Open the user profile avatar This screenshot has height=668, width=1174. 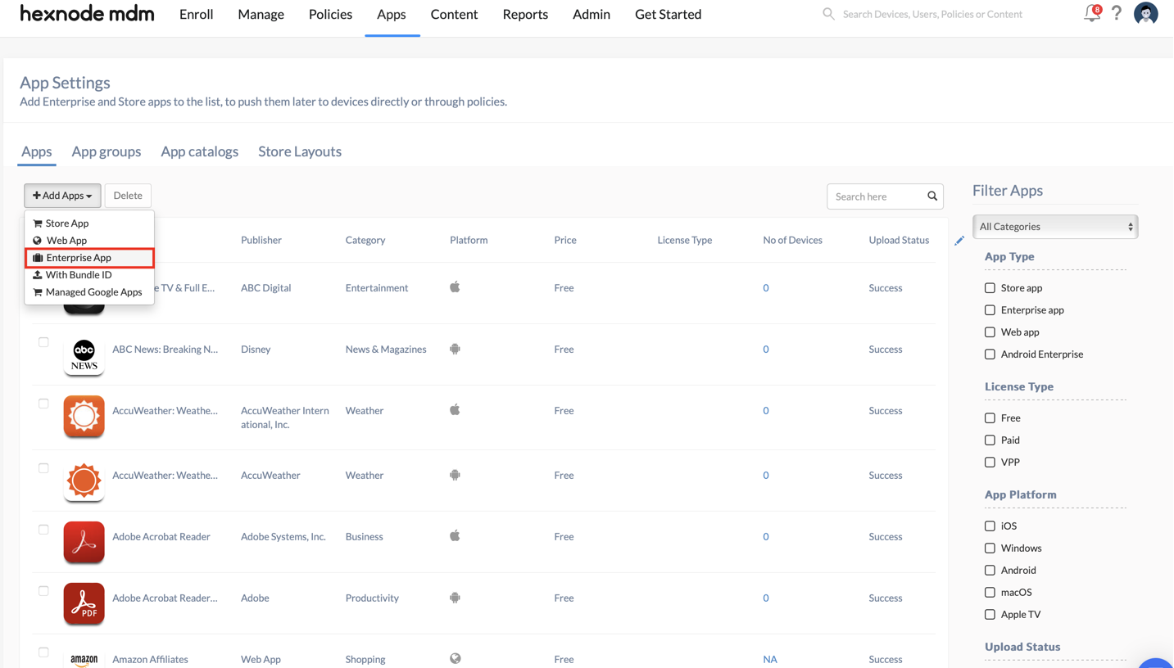pyautogui.click(x=1145, y=13)
